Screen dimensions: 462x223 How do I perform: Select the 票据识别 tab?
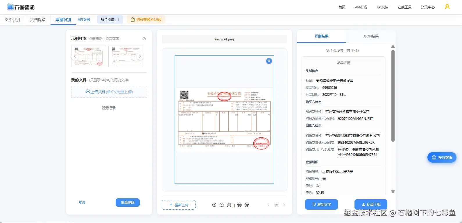[63, 20]
